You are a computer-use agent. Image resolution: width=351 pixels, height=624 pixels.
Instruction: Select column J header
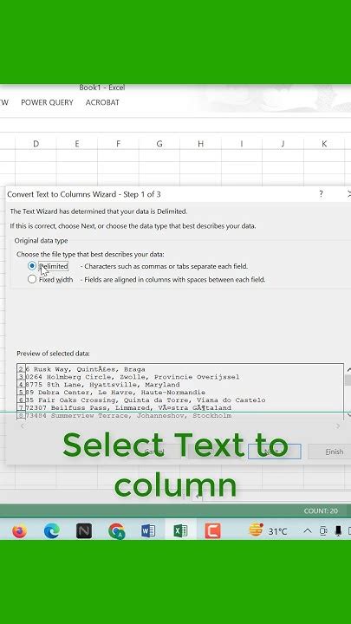tap(283, 144)
